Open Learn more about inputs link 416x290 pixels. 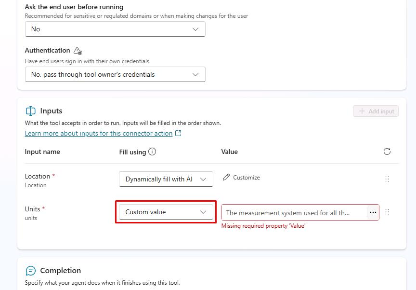(x=99, y=133)
